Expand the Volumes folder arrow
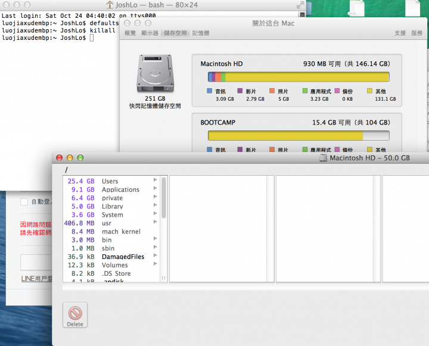This screenshot has height=346, width=429. [x=155, y=264]
